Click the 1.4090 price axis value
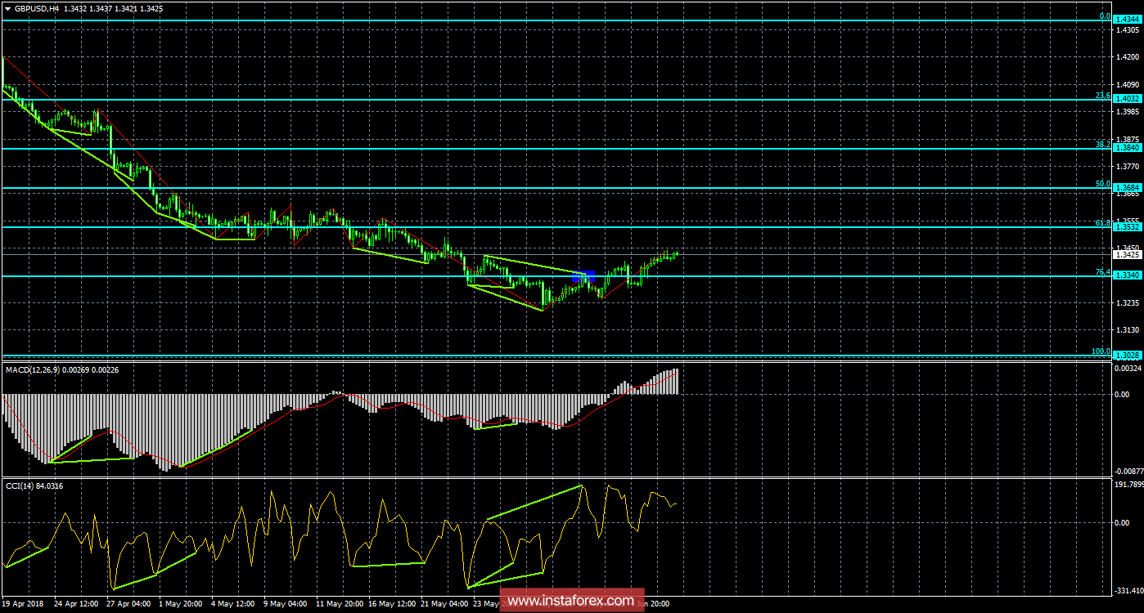1144x613 pixels. point(1128,84)
